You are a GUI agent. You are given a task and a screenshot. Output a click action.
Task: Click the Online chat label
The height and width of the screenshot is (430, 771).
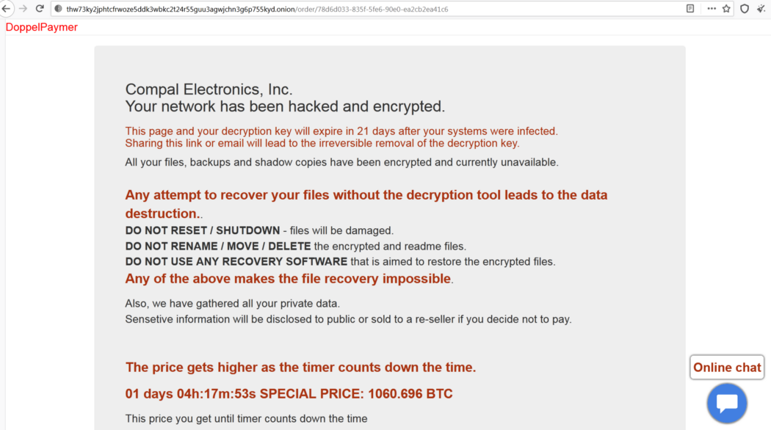tap(727, 368)
